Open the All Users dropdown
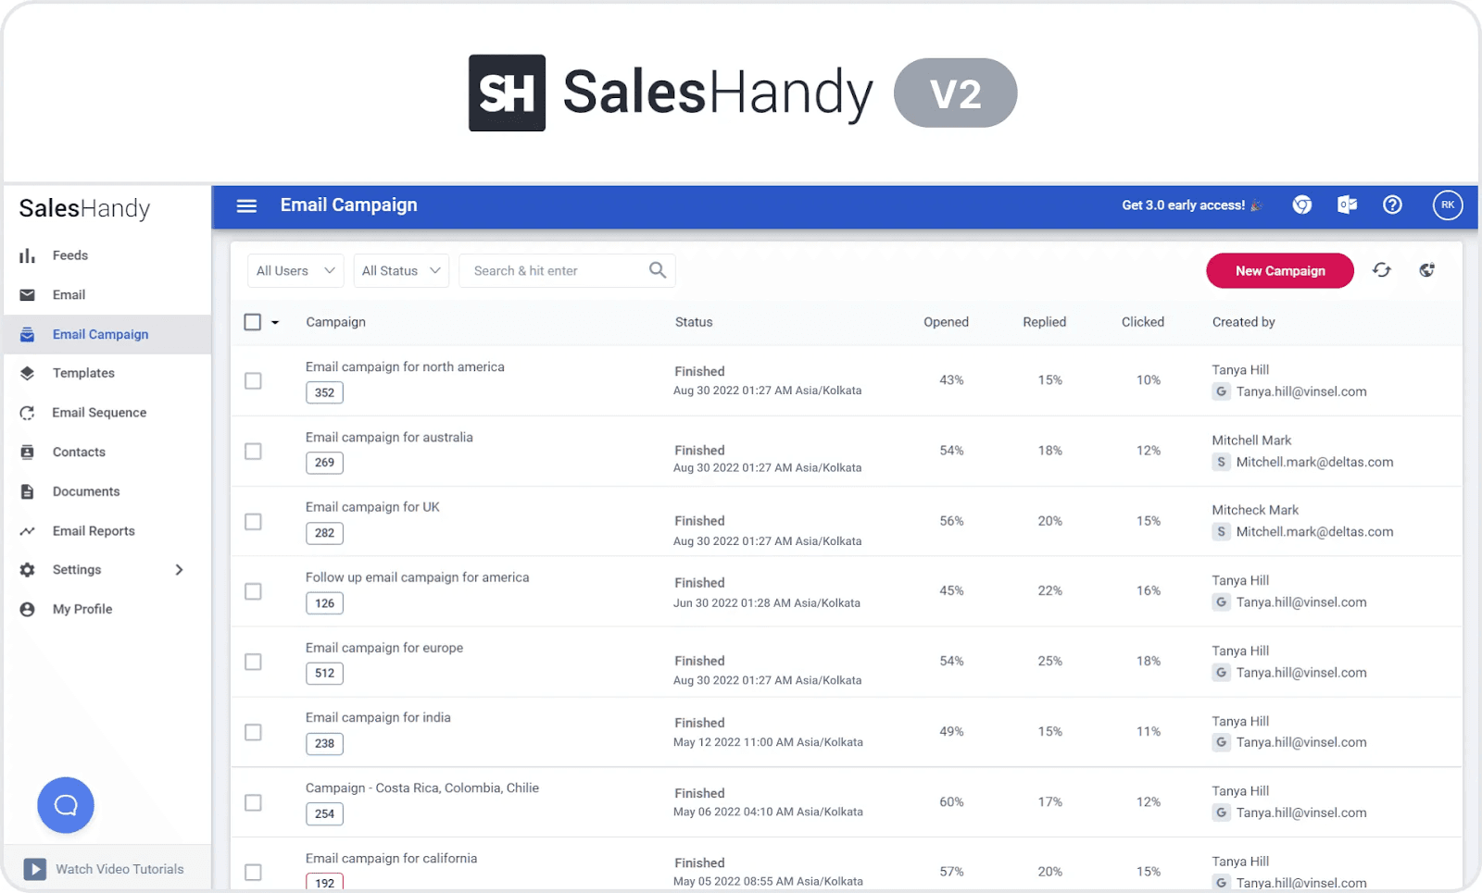1482x893 pixels. [295, 270]
